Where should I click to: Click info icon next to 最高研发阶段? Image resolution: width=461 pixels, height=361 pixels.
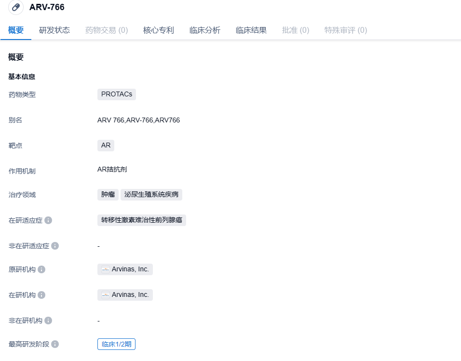point(55,344)
